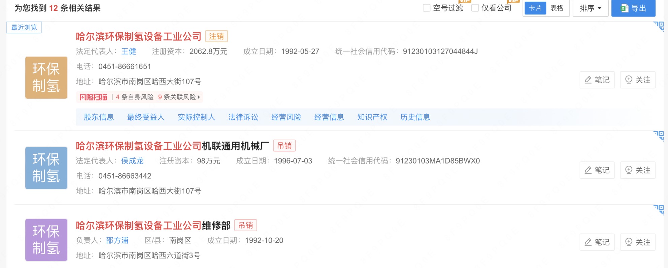The width and height of the screenshot is (668, 268).
Task: Enable the 空号过滤 checkbox
Action: pyautogui.click(x=427, y=8)
